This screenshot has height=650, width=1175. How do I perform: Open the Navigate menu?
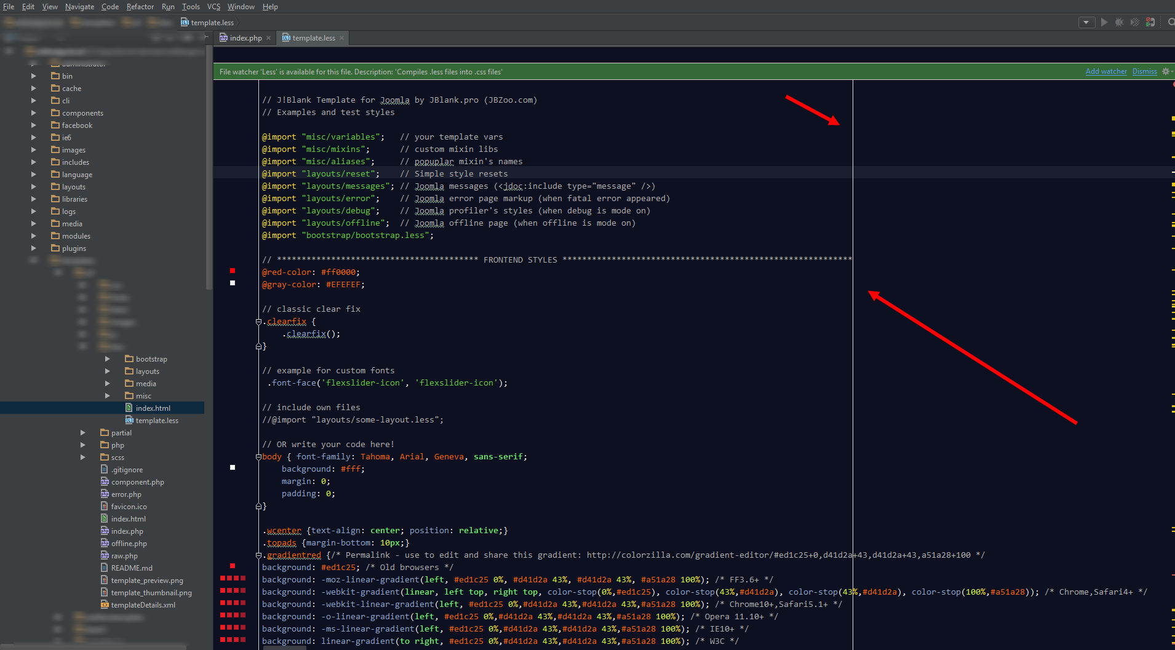click(x=80, y=7)
